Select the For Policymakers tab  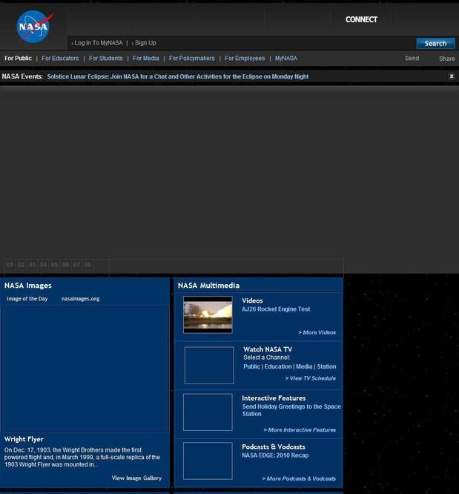[x=191, y=59]
